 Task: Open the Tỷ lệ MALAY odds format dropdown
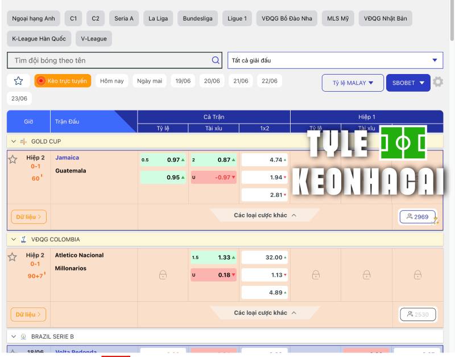coord(352,82)
